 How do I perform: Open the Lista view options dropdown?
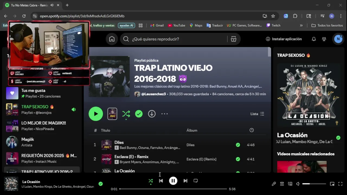click(x=257, y=114)
